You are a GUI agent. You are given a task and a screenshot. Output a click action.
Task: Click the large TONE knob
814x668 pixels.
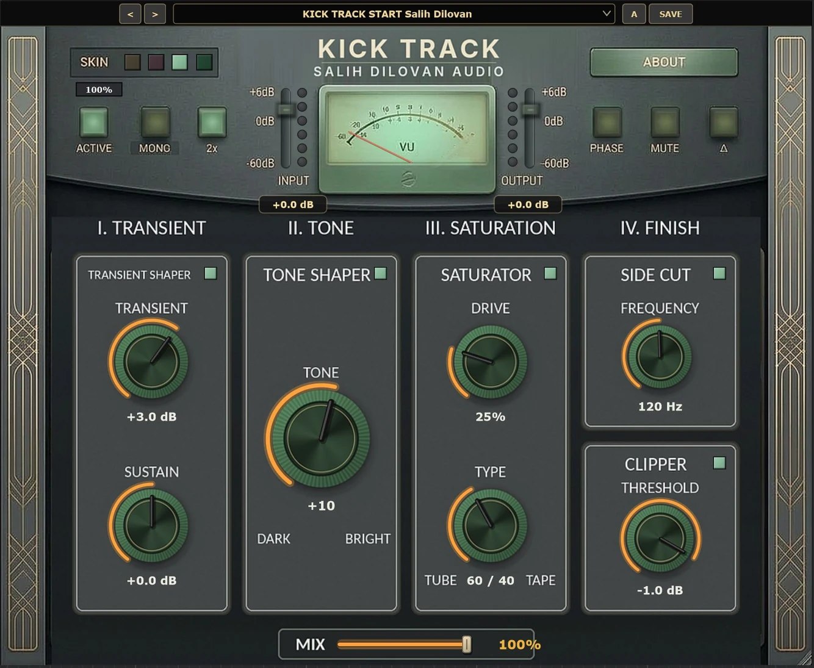point(321,439)
